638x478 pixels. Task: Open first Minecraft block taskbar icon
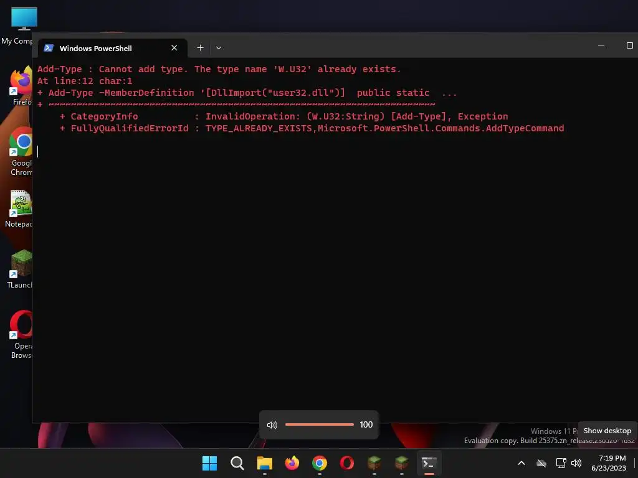click(x=374, y=463)
